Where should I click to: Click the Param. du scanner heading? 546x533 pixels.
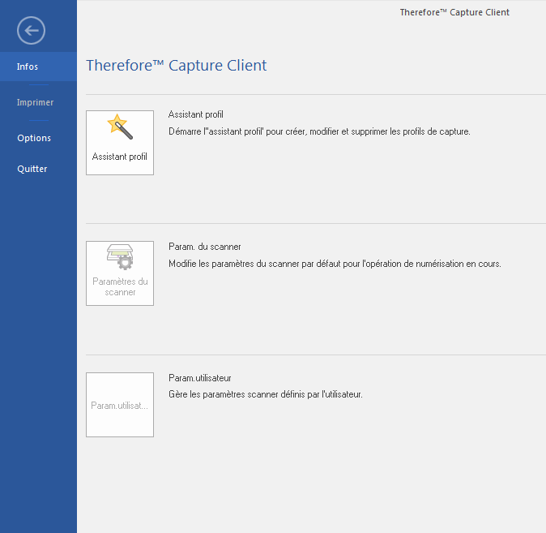204,247
